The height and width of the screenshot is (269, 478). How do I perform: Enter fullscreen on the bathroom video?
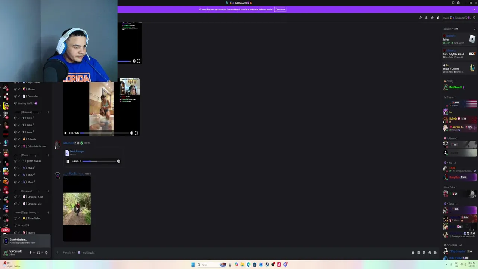[136, 133]
